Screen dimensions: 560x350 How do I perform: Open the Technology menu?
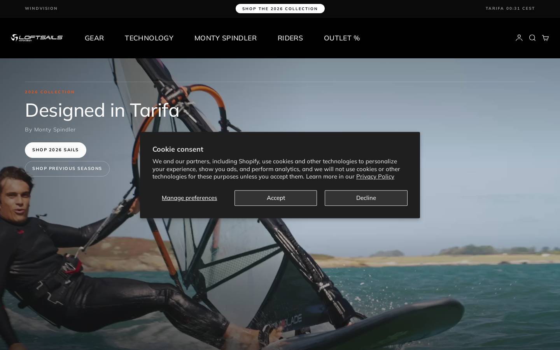pos(149,38)
